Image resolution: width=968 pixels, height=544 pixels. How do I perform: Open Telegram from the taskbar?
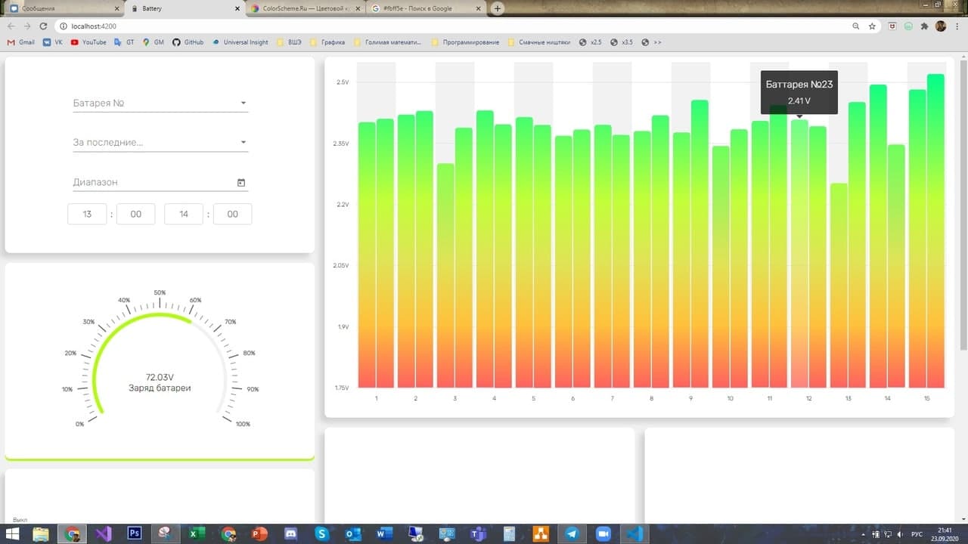572,533
